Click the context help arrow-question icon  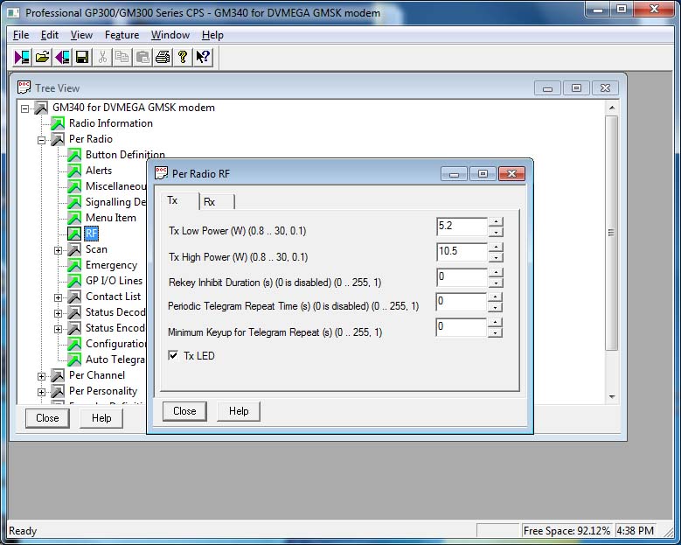[203, 57]
